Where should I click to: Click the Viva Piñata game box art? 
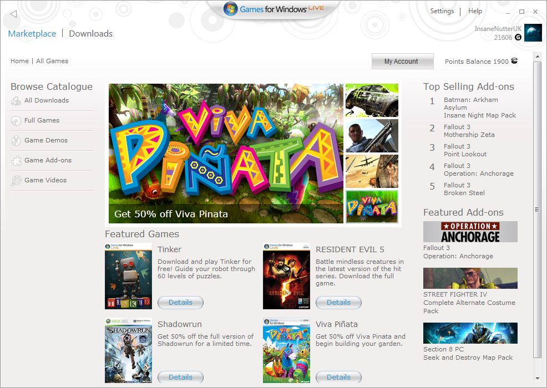(286, 350)
